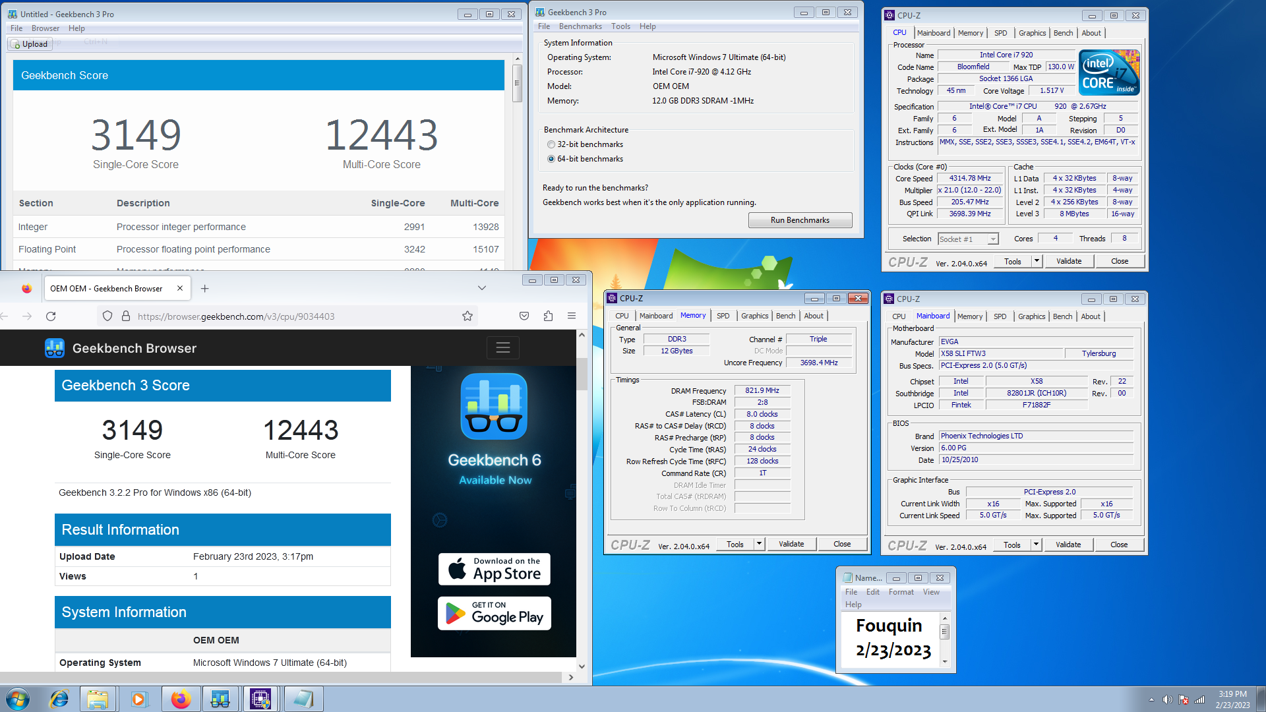Click Firefox horizontal scrollbar right arrow
1266x712 pixels.
[571, 677]
